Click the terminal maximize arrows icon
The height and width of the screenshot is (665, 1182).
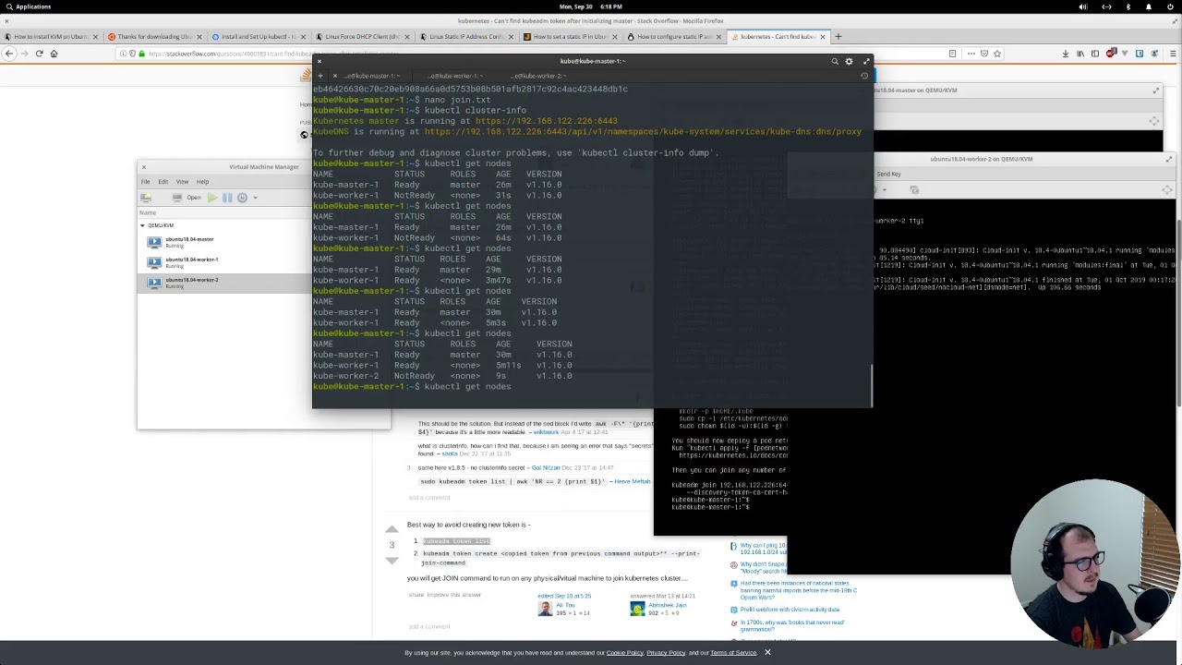pos(866,62)
